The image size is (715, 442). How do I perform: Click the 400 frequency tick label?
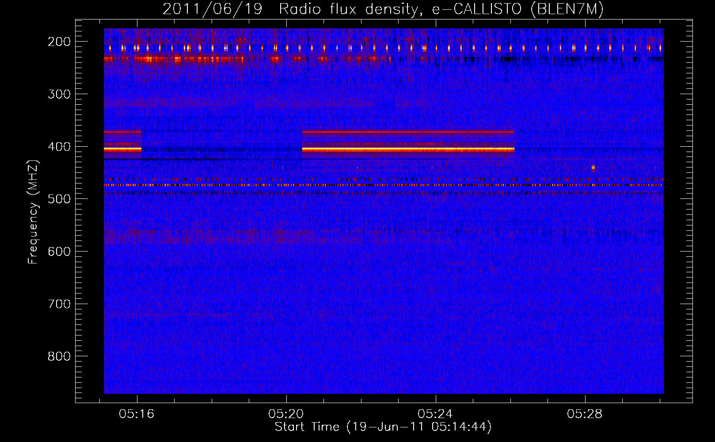point(59,147)
